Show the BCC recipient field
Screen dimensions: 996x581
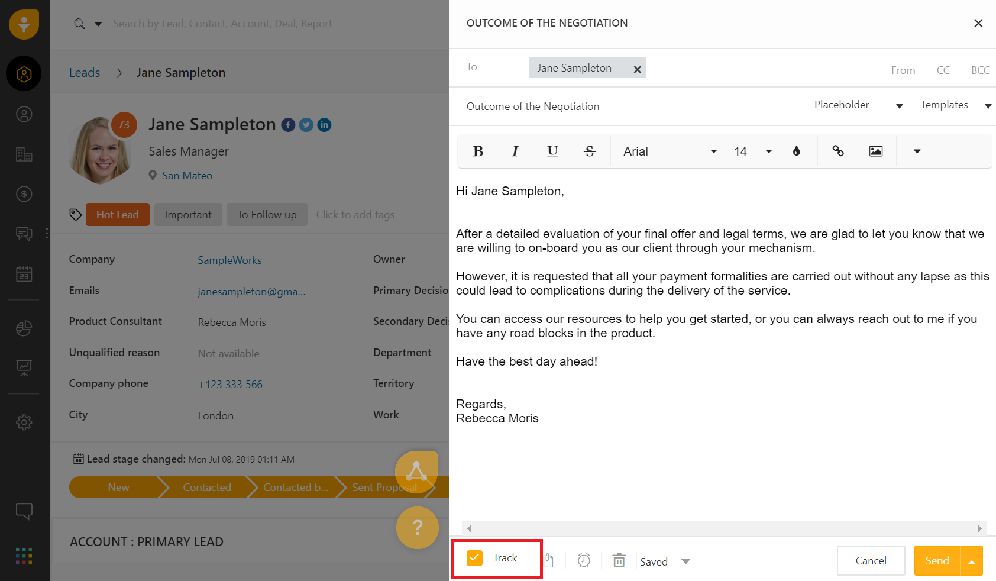(x=980, y=70)
